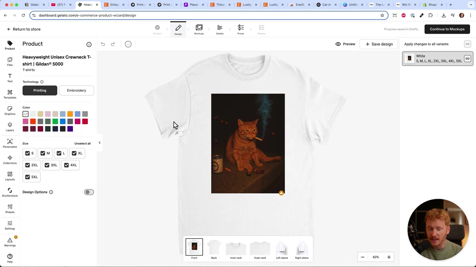Viewport: 476px width, 267px height.
Task: Open the Templates panel
Action: (10, 94)
